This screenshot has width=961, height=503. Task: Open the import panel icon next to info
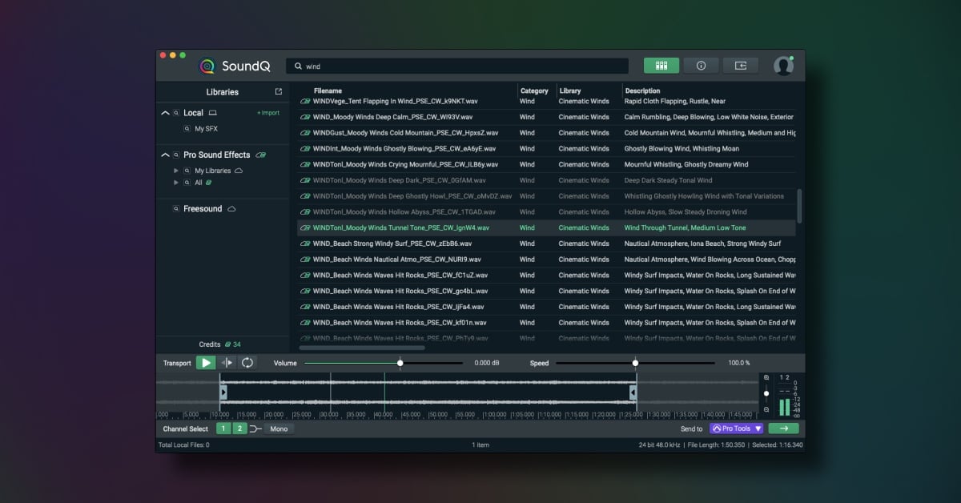(741, 66)
